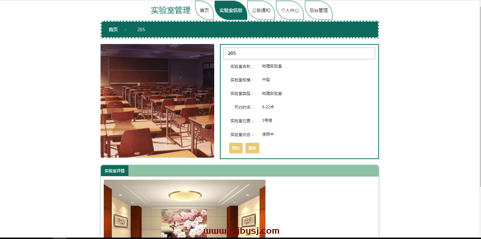
Task: Click the 使用中 status value
Action: coord(268,134)
